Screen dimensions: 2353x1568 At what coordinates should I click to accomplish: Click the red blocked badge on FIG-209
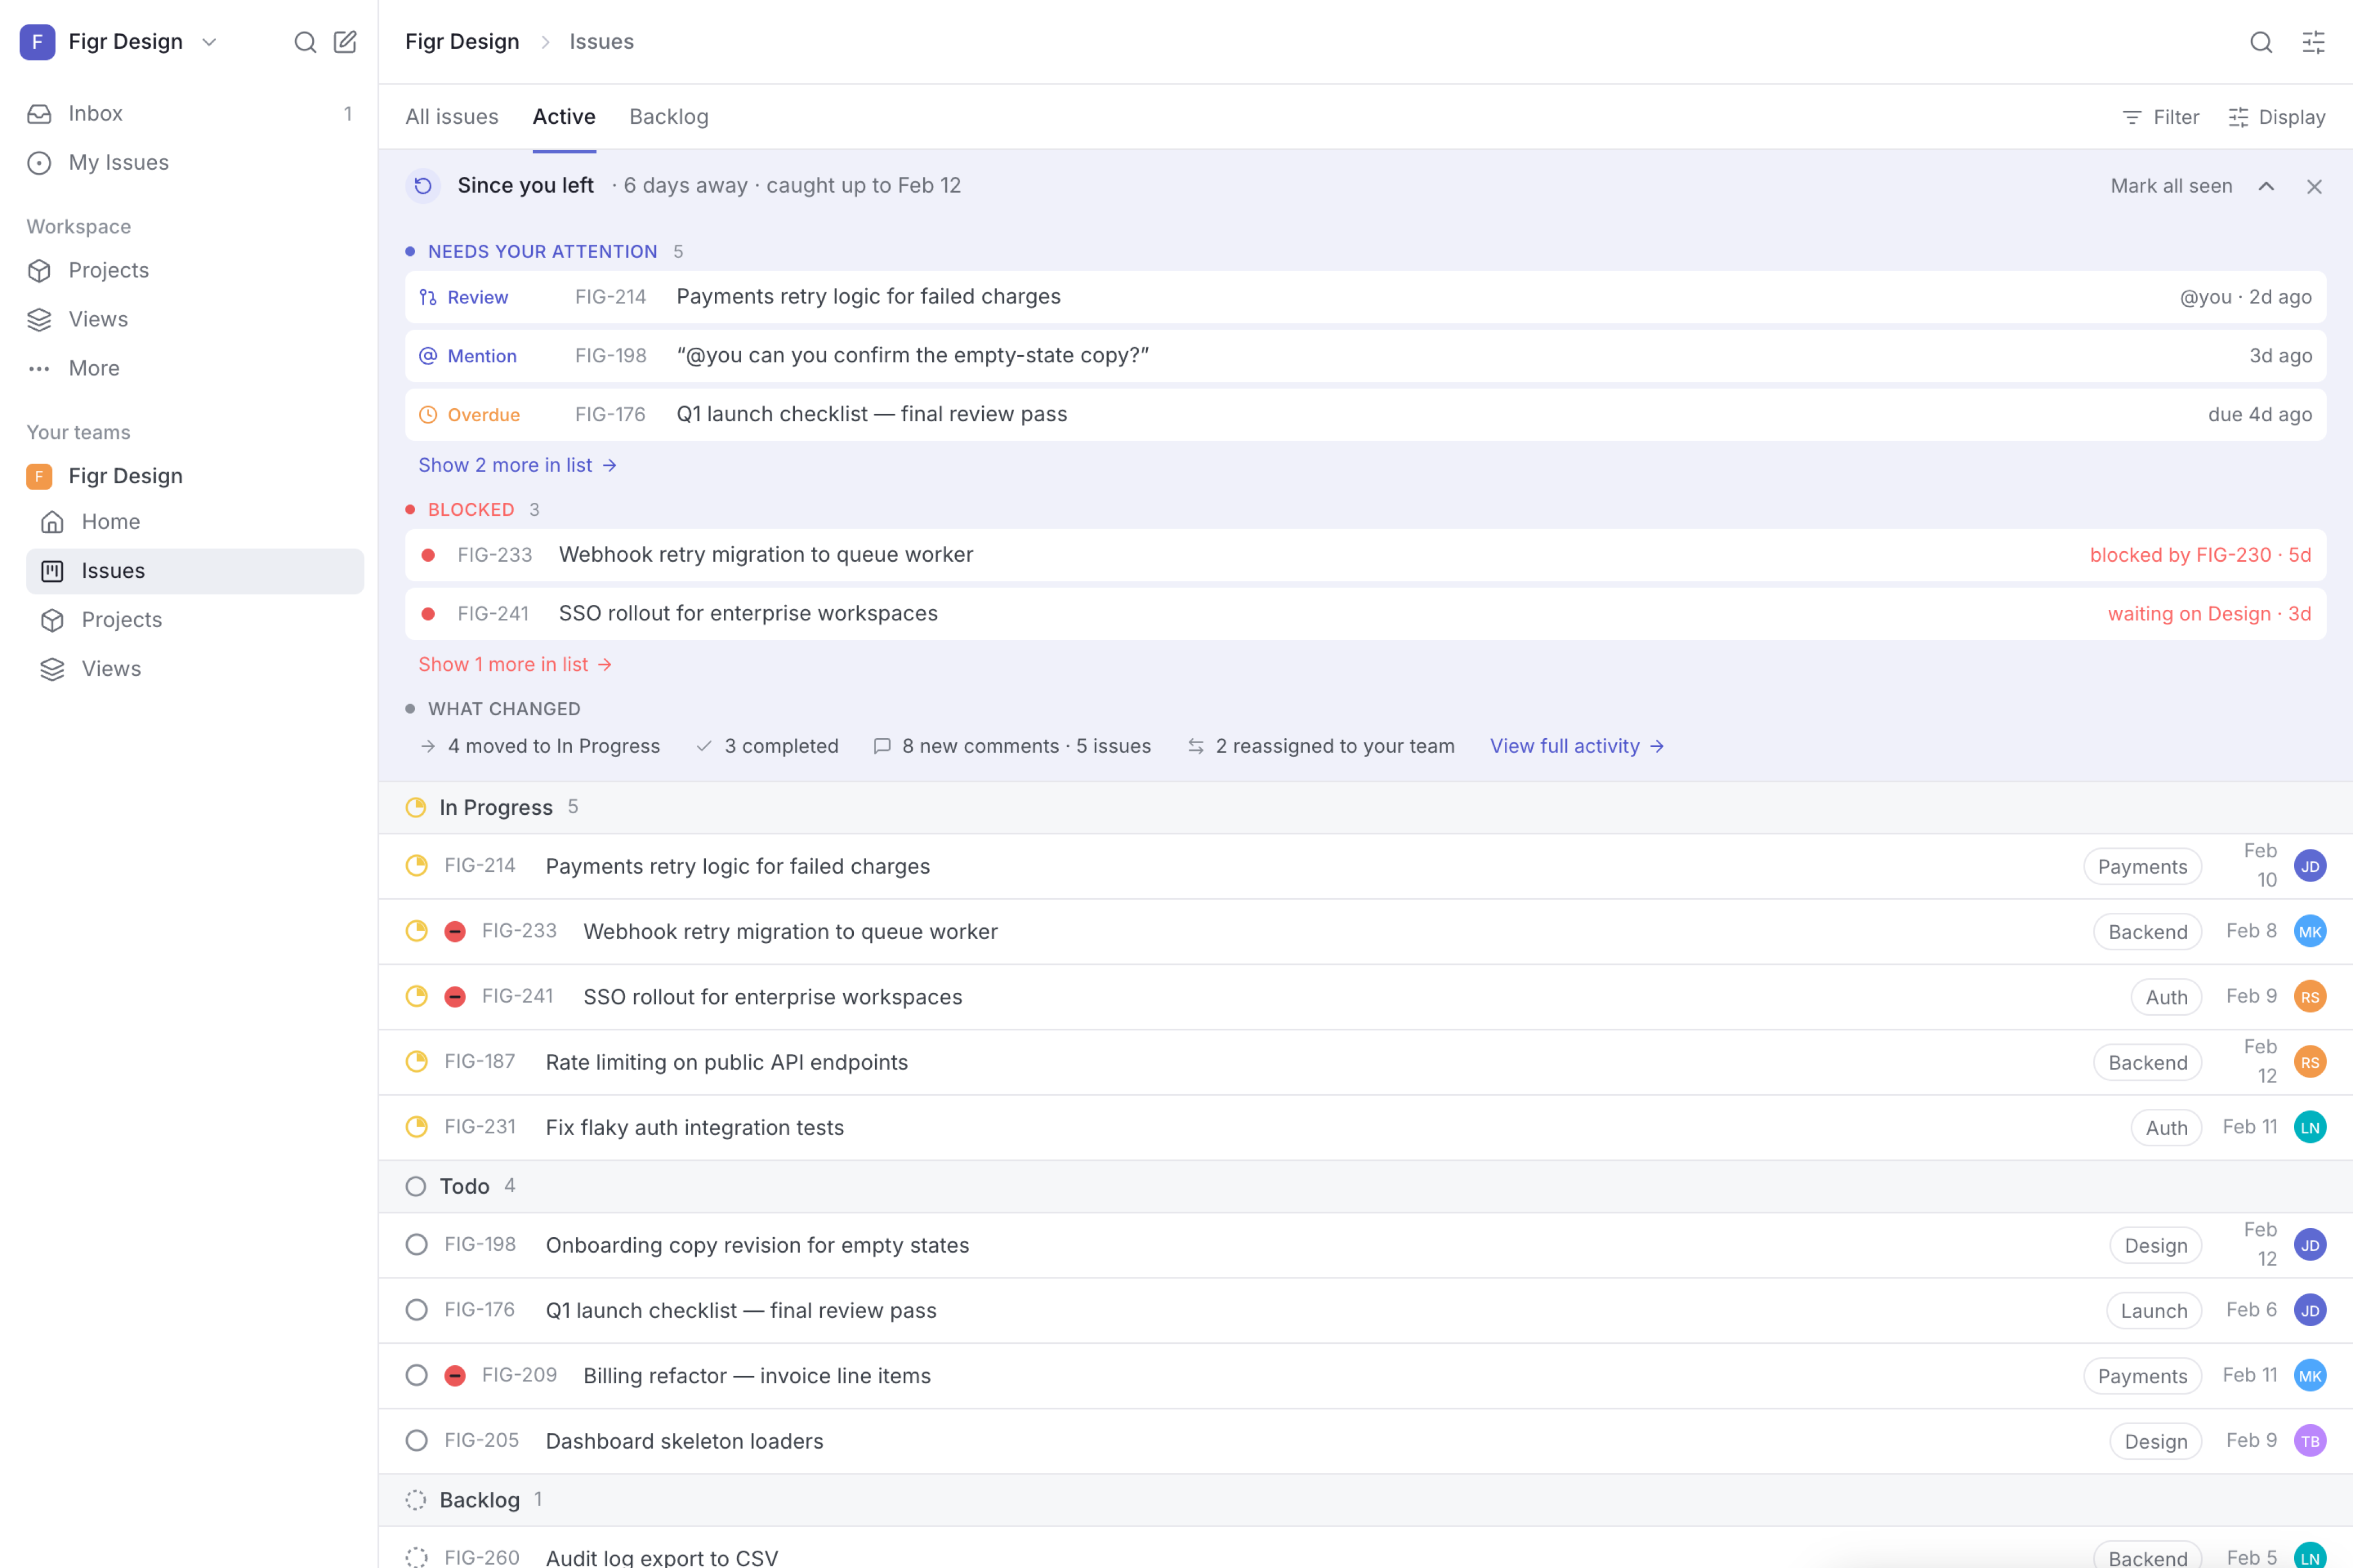pyautogui.click(x=455, y=1376)
